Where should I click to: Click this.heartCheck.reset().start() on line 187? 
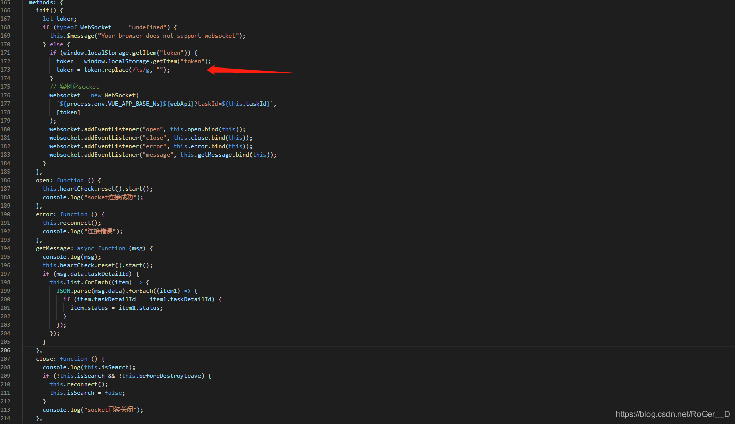pyautogui.click(x=98, y=189)
